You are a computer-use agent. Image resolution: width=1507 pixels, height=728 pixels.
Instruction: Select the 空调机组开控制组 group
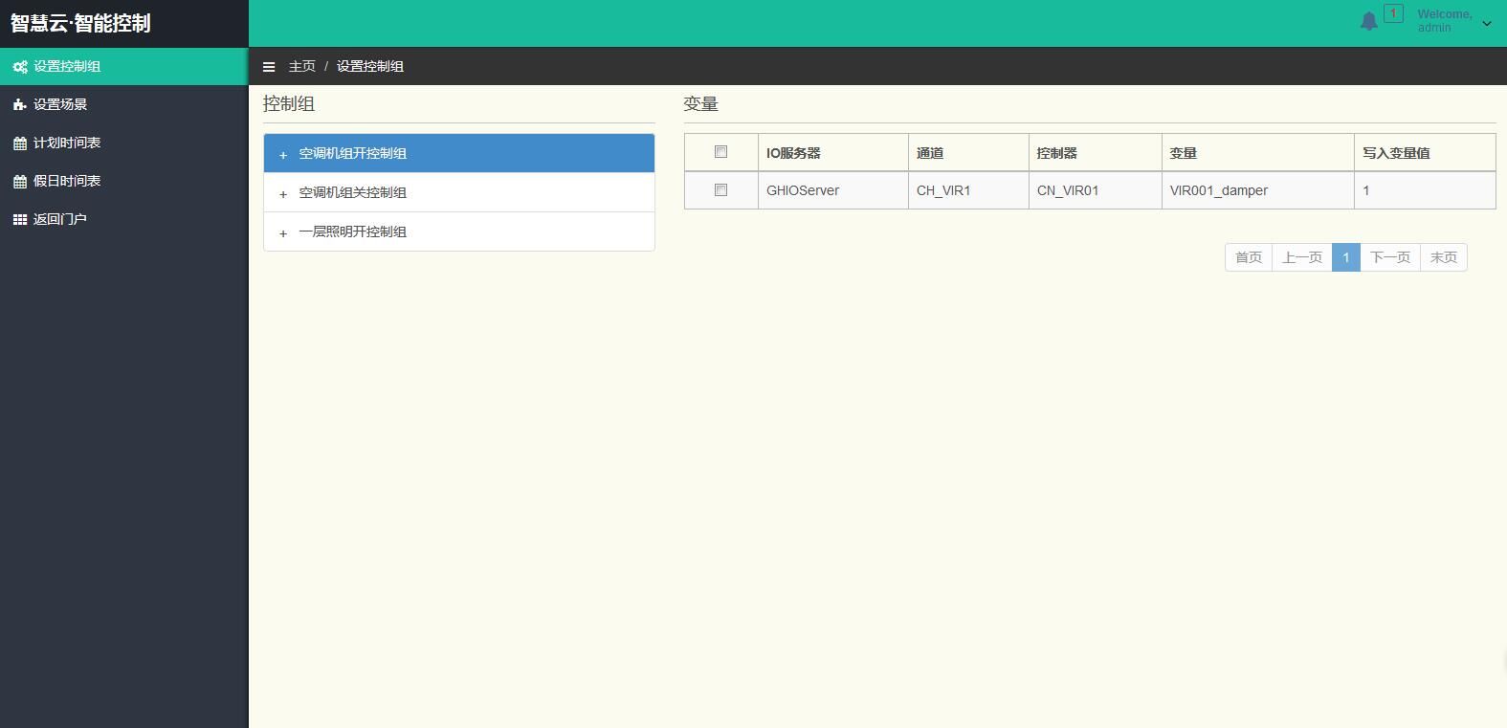[x=459, y=153]
